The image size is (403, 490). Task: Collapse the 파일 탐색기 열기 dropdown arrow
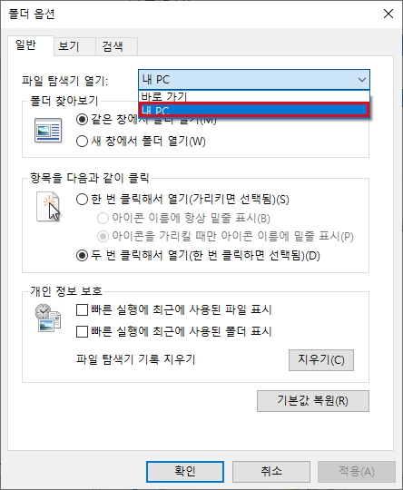(x=362, y=80)
